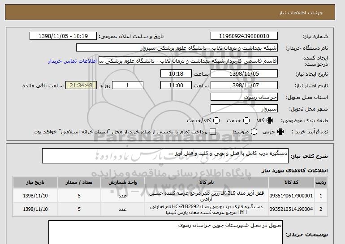Click the قفل آویز مدل LK-219 item name
Viewport: 345px width, 244px height.
tap(207, 196)
